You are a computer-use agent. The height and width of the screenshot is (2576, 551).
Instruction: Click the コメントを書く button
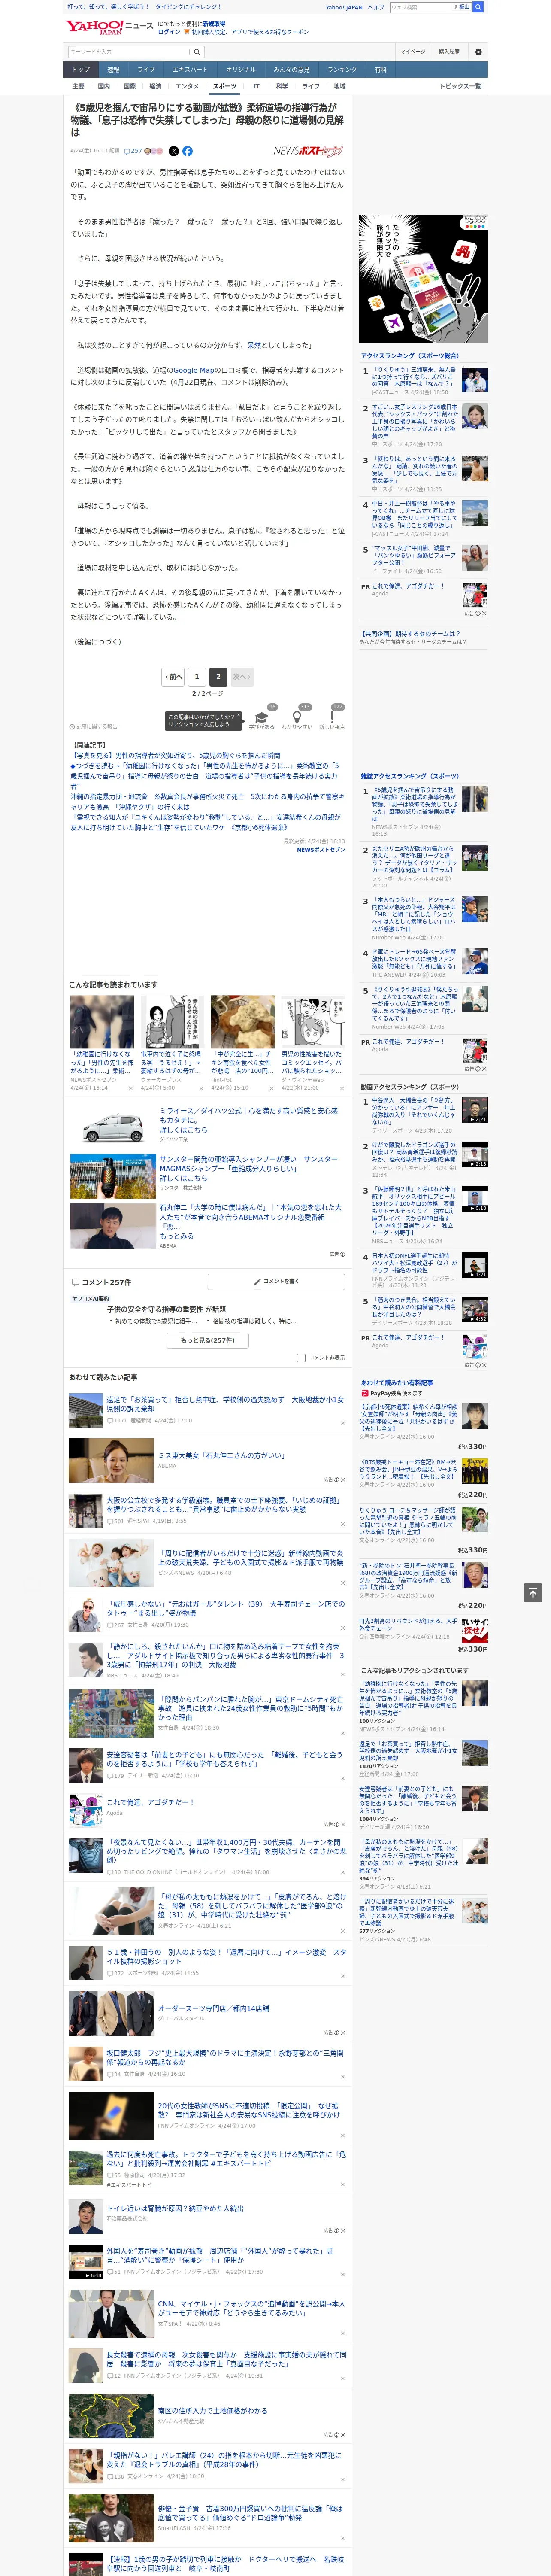coord(276,1281)
